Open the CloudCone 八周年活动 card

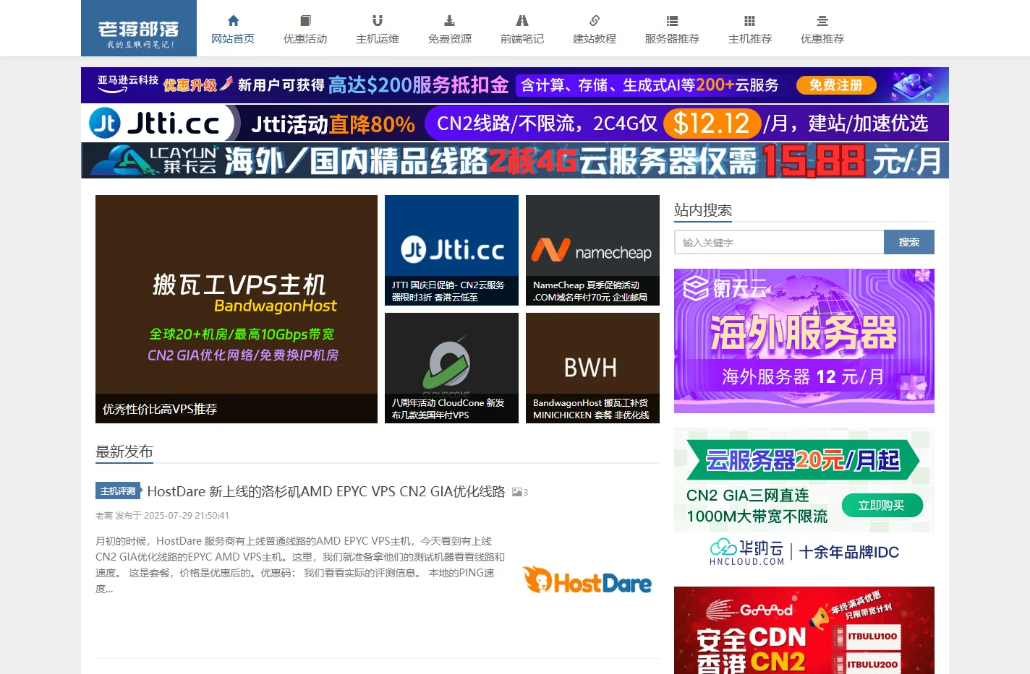click(451, 368)
